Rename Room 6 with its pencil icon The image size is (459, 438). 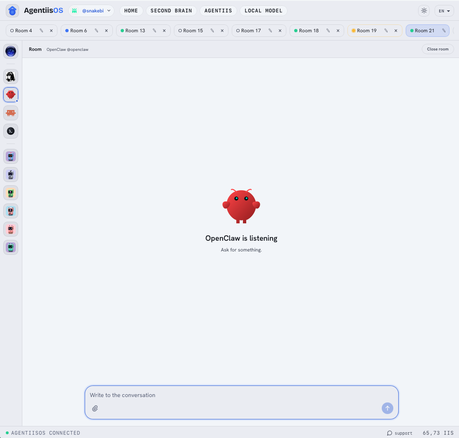96,31
